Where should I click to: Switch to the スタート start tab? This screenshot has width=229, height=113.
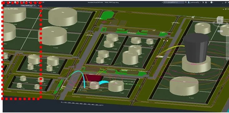(8, 6)
